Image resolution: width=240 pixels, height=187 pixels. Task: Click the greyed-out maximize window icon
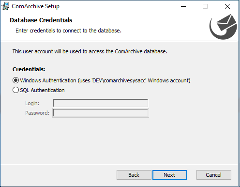[x=205, y=6]
